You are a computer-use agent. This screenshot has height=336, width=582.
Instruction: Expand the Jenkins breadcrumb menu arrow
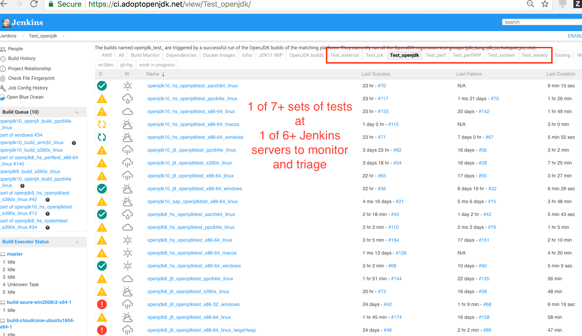pos(23,36)
